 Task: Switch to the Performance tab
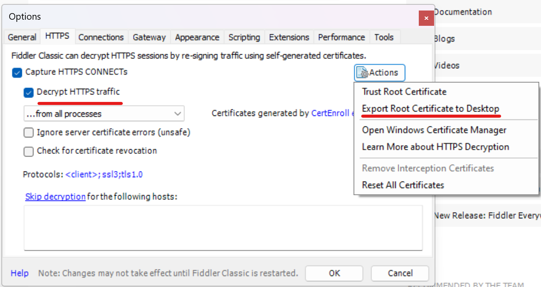(342, 37)
